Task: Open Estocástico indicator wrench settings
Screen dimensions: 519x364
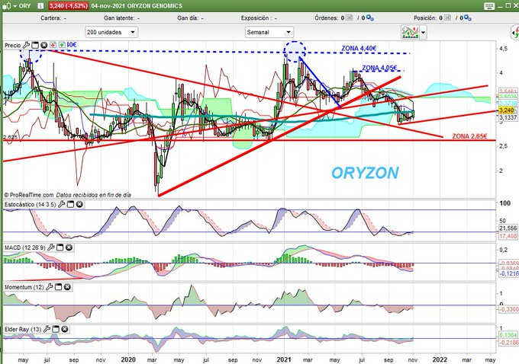Action: tap(61, 204)
